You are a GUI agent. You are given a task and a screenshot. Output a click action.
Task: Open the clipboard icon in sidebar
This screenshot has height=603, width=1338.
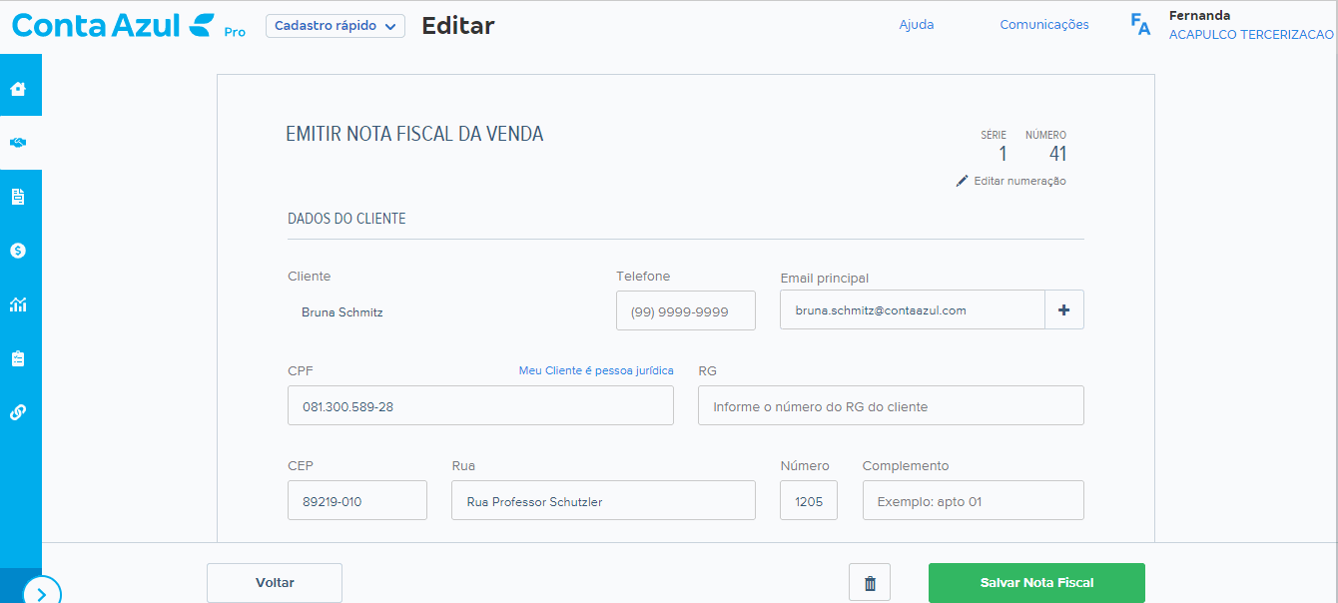click(18, 358)
